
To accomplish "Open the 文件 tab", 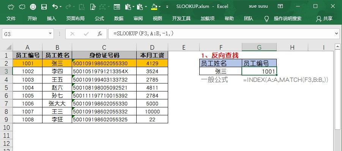I will (11, 19).
